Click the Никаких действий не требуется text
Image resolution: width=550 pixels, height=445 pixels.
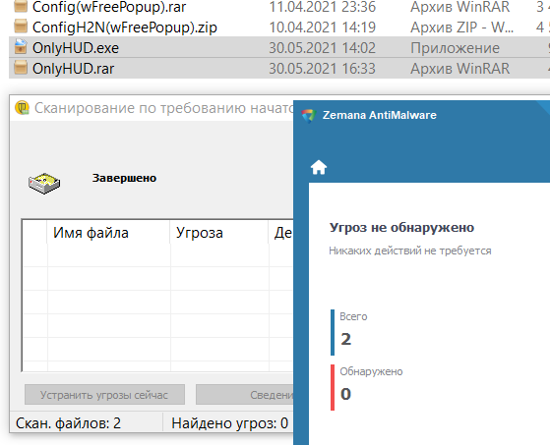(x=410, y=250)
